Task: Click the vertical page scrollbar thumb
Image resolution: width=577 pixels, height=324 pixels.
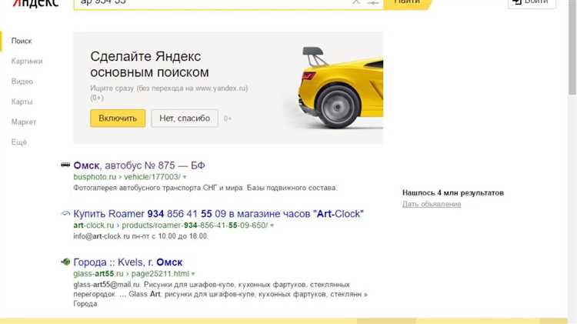Action: click(x=572, y=48)
